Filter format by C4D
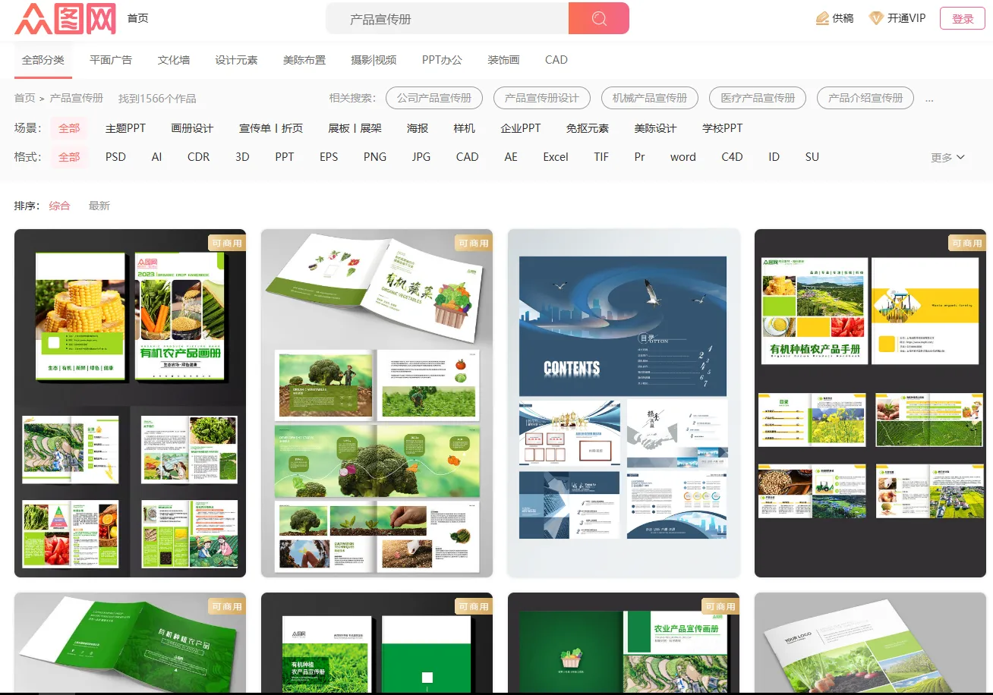The height and width of the screenshot is (695, 993). pyautogui.click(x=732, y=157)
